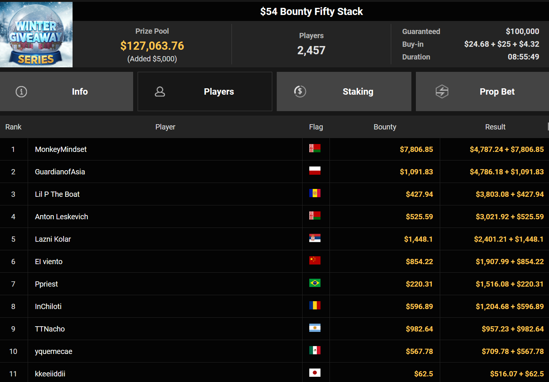This screenshot has width=549, height=382.
Task: Select the Players tab
Action: pos(218,92)
